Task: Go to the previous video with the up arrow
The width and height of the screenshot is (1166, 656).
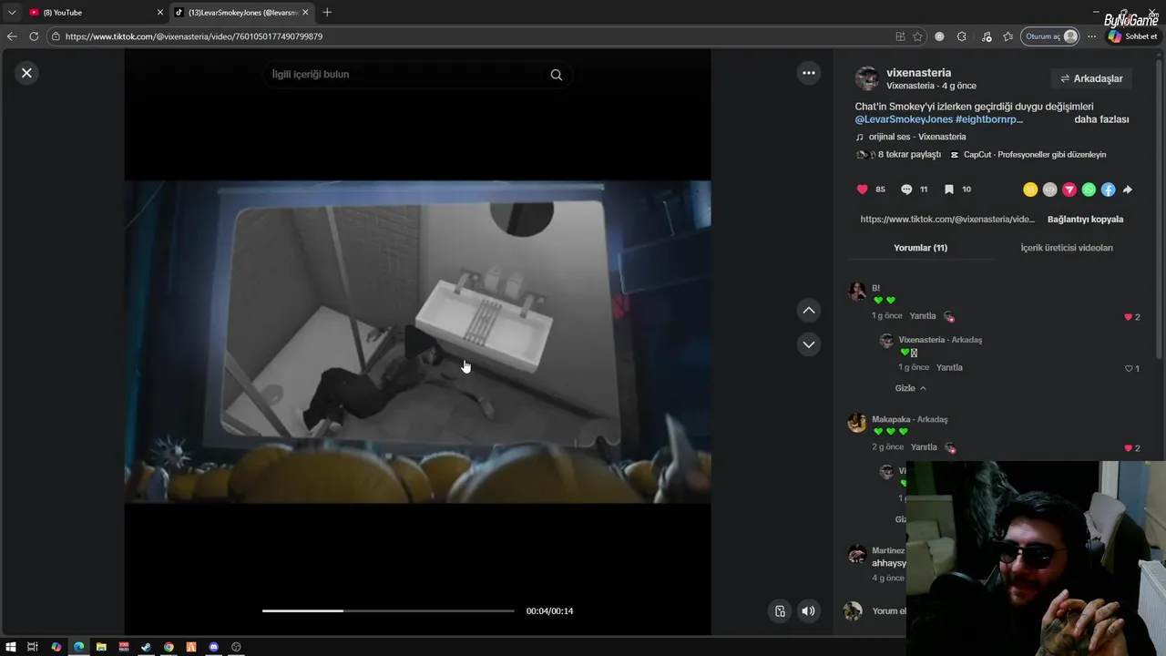Action: point(809,311)
